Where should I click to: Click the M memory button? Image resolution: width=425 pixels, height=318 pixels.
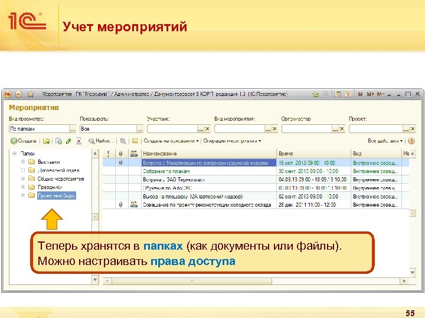click(x=360, y=94)
